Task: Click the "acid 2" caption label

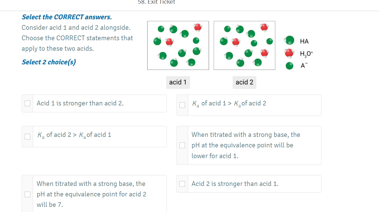Action: point(244,82)
